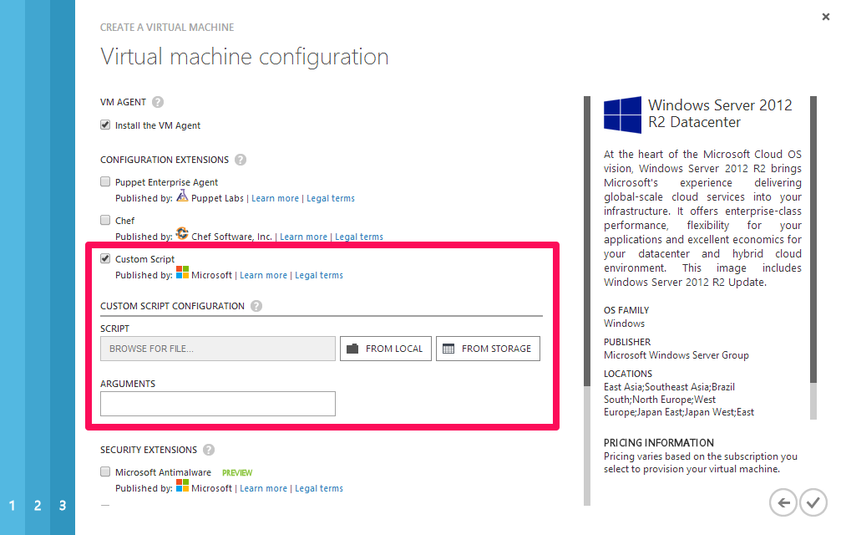Viewport: 841px width, 535px height.
Task: Tick the Microsoft Antimalware checkbox
Action: click(x=105, y=472)
